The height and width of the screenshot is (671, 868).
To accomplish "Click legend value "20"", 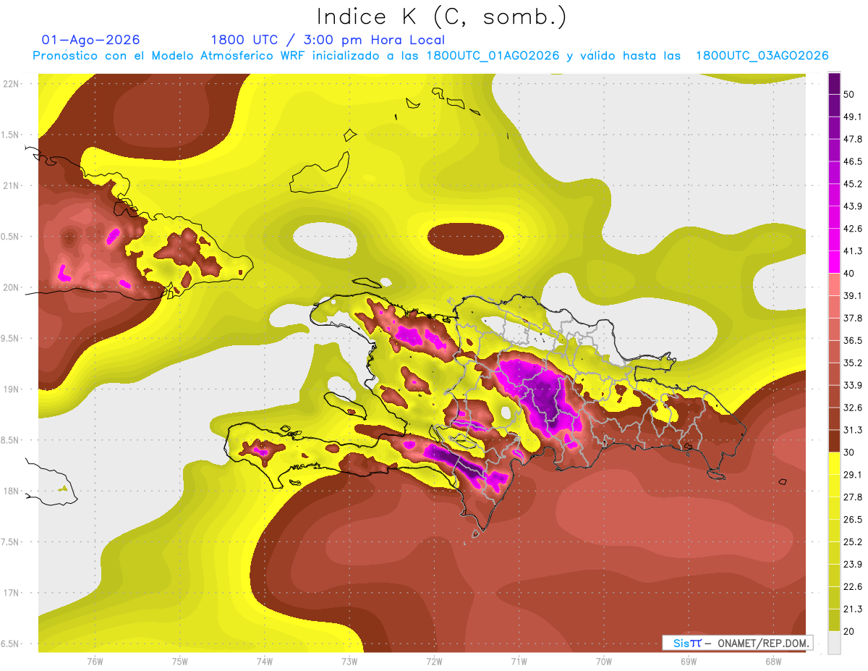I will point(849,632).
